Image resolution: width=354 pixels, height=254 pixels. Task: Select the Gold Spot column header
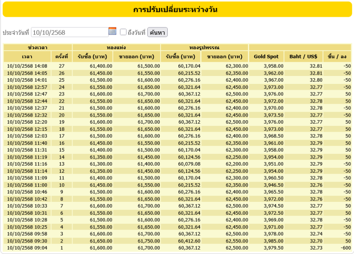coord(266,57)
